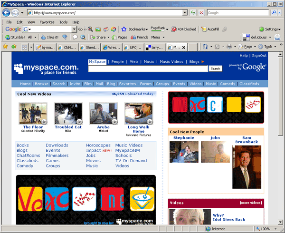Click the RSS feeds icon
This screenshot has width=285, height=233.
[x=217, y=47]
